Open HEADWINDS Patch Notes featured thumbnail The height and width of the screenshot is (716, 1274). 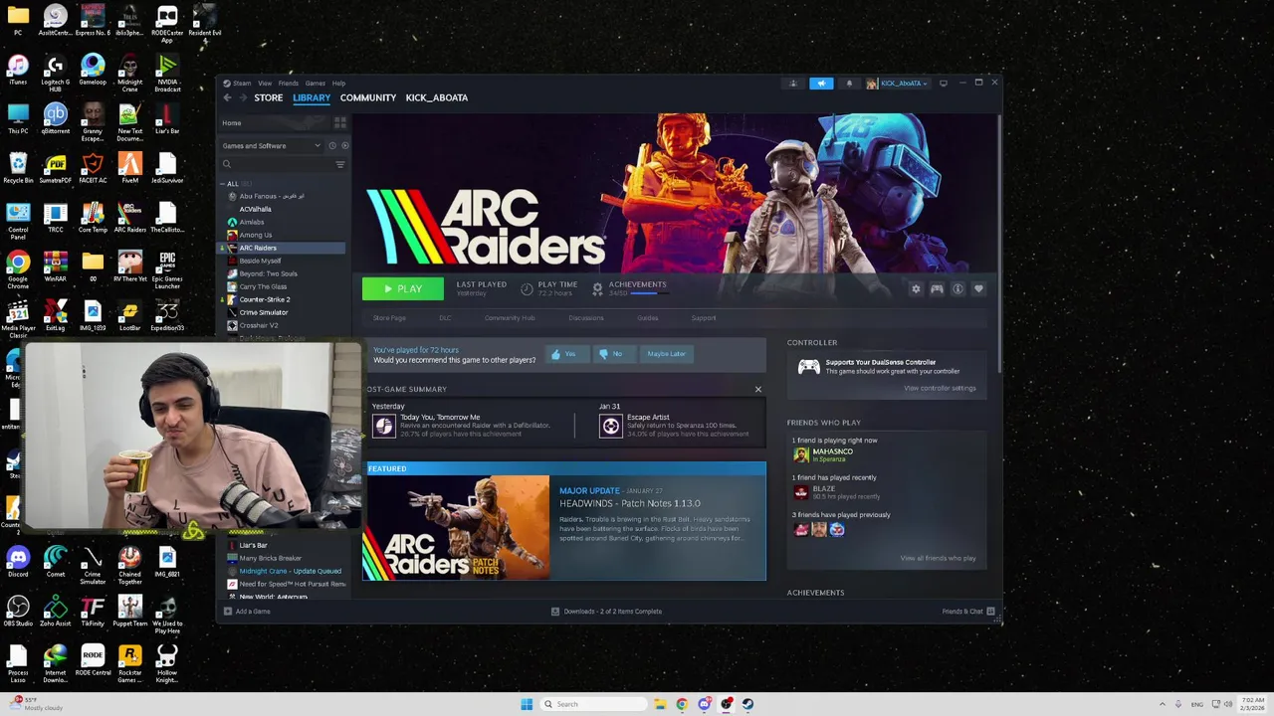pos(456,527)
